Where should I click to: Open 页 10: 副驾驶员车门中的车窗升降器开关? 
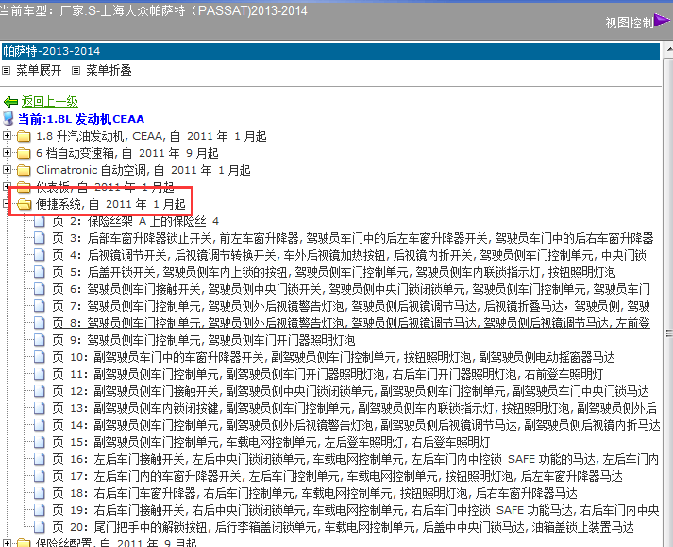334,357
